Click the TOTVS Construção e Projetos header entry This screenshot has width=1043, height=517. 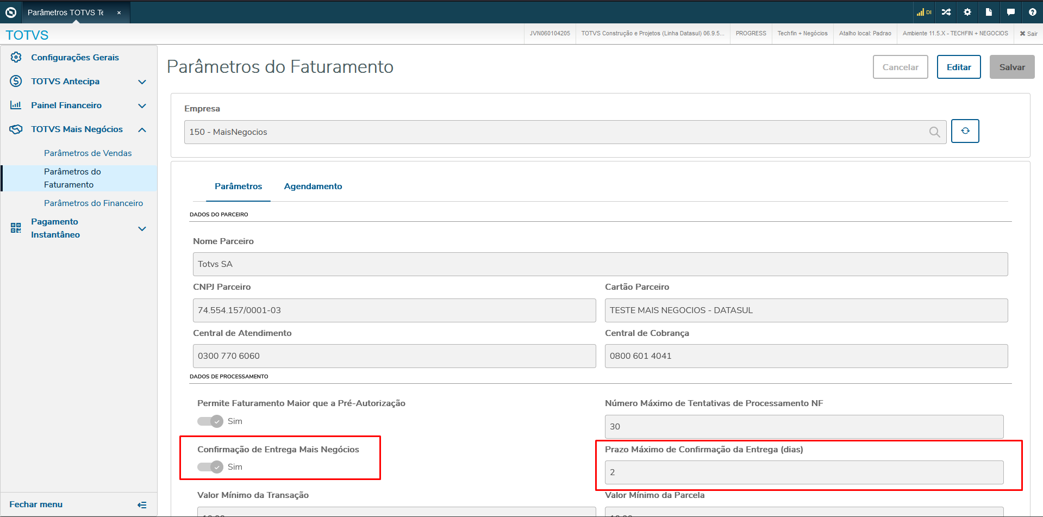(x=653, y=34)
